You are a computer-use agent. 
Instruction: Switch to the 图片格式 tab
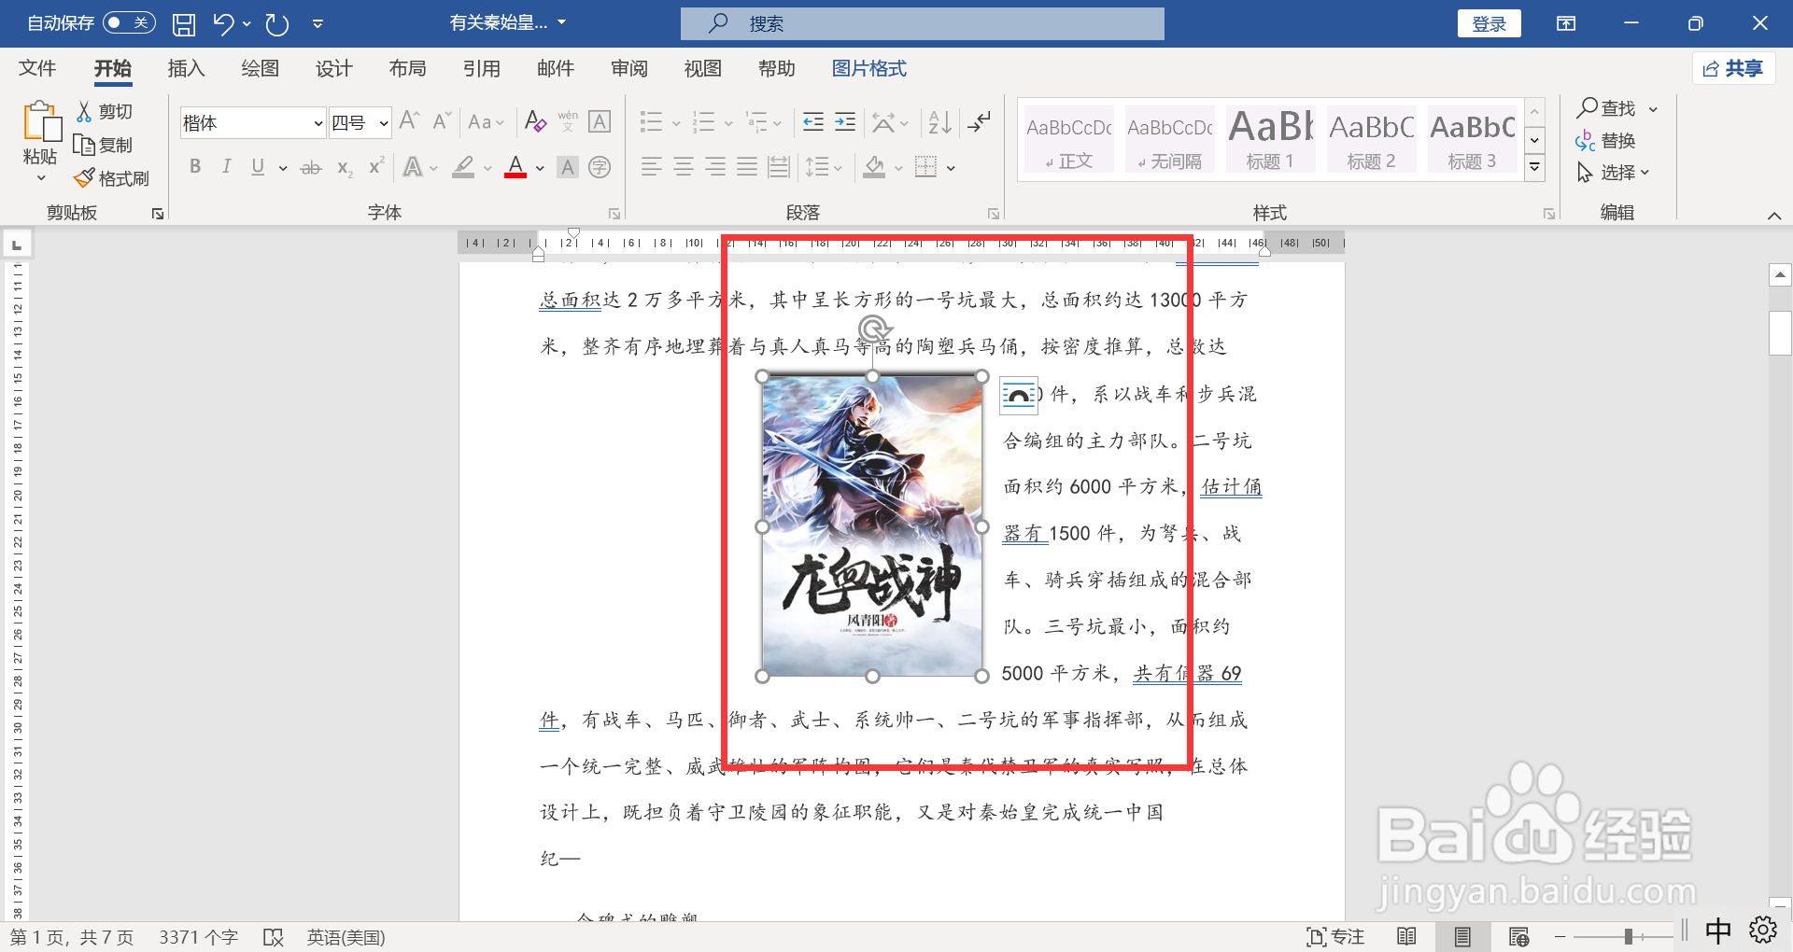tap(868, 68)
